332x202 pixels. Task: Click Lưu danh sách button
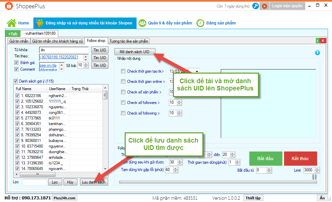[x=94, y=182]
